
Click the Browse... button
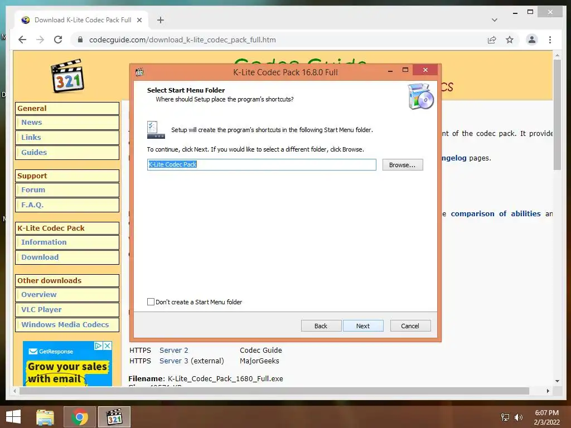coord(403,165)
